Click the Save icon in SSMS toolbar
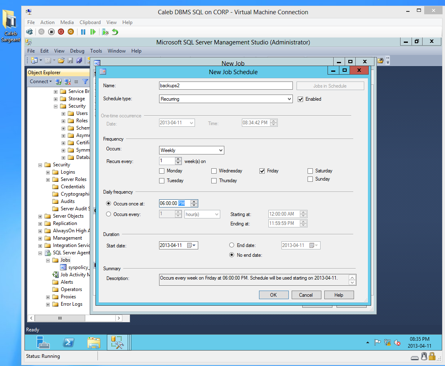The image size is (445, 366). click(x=71, y=60)
